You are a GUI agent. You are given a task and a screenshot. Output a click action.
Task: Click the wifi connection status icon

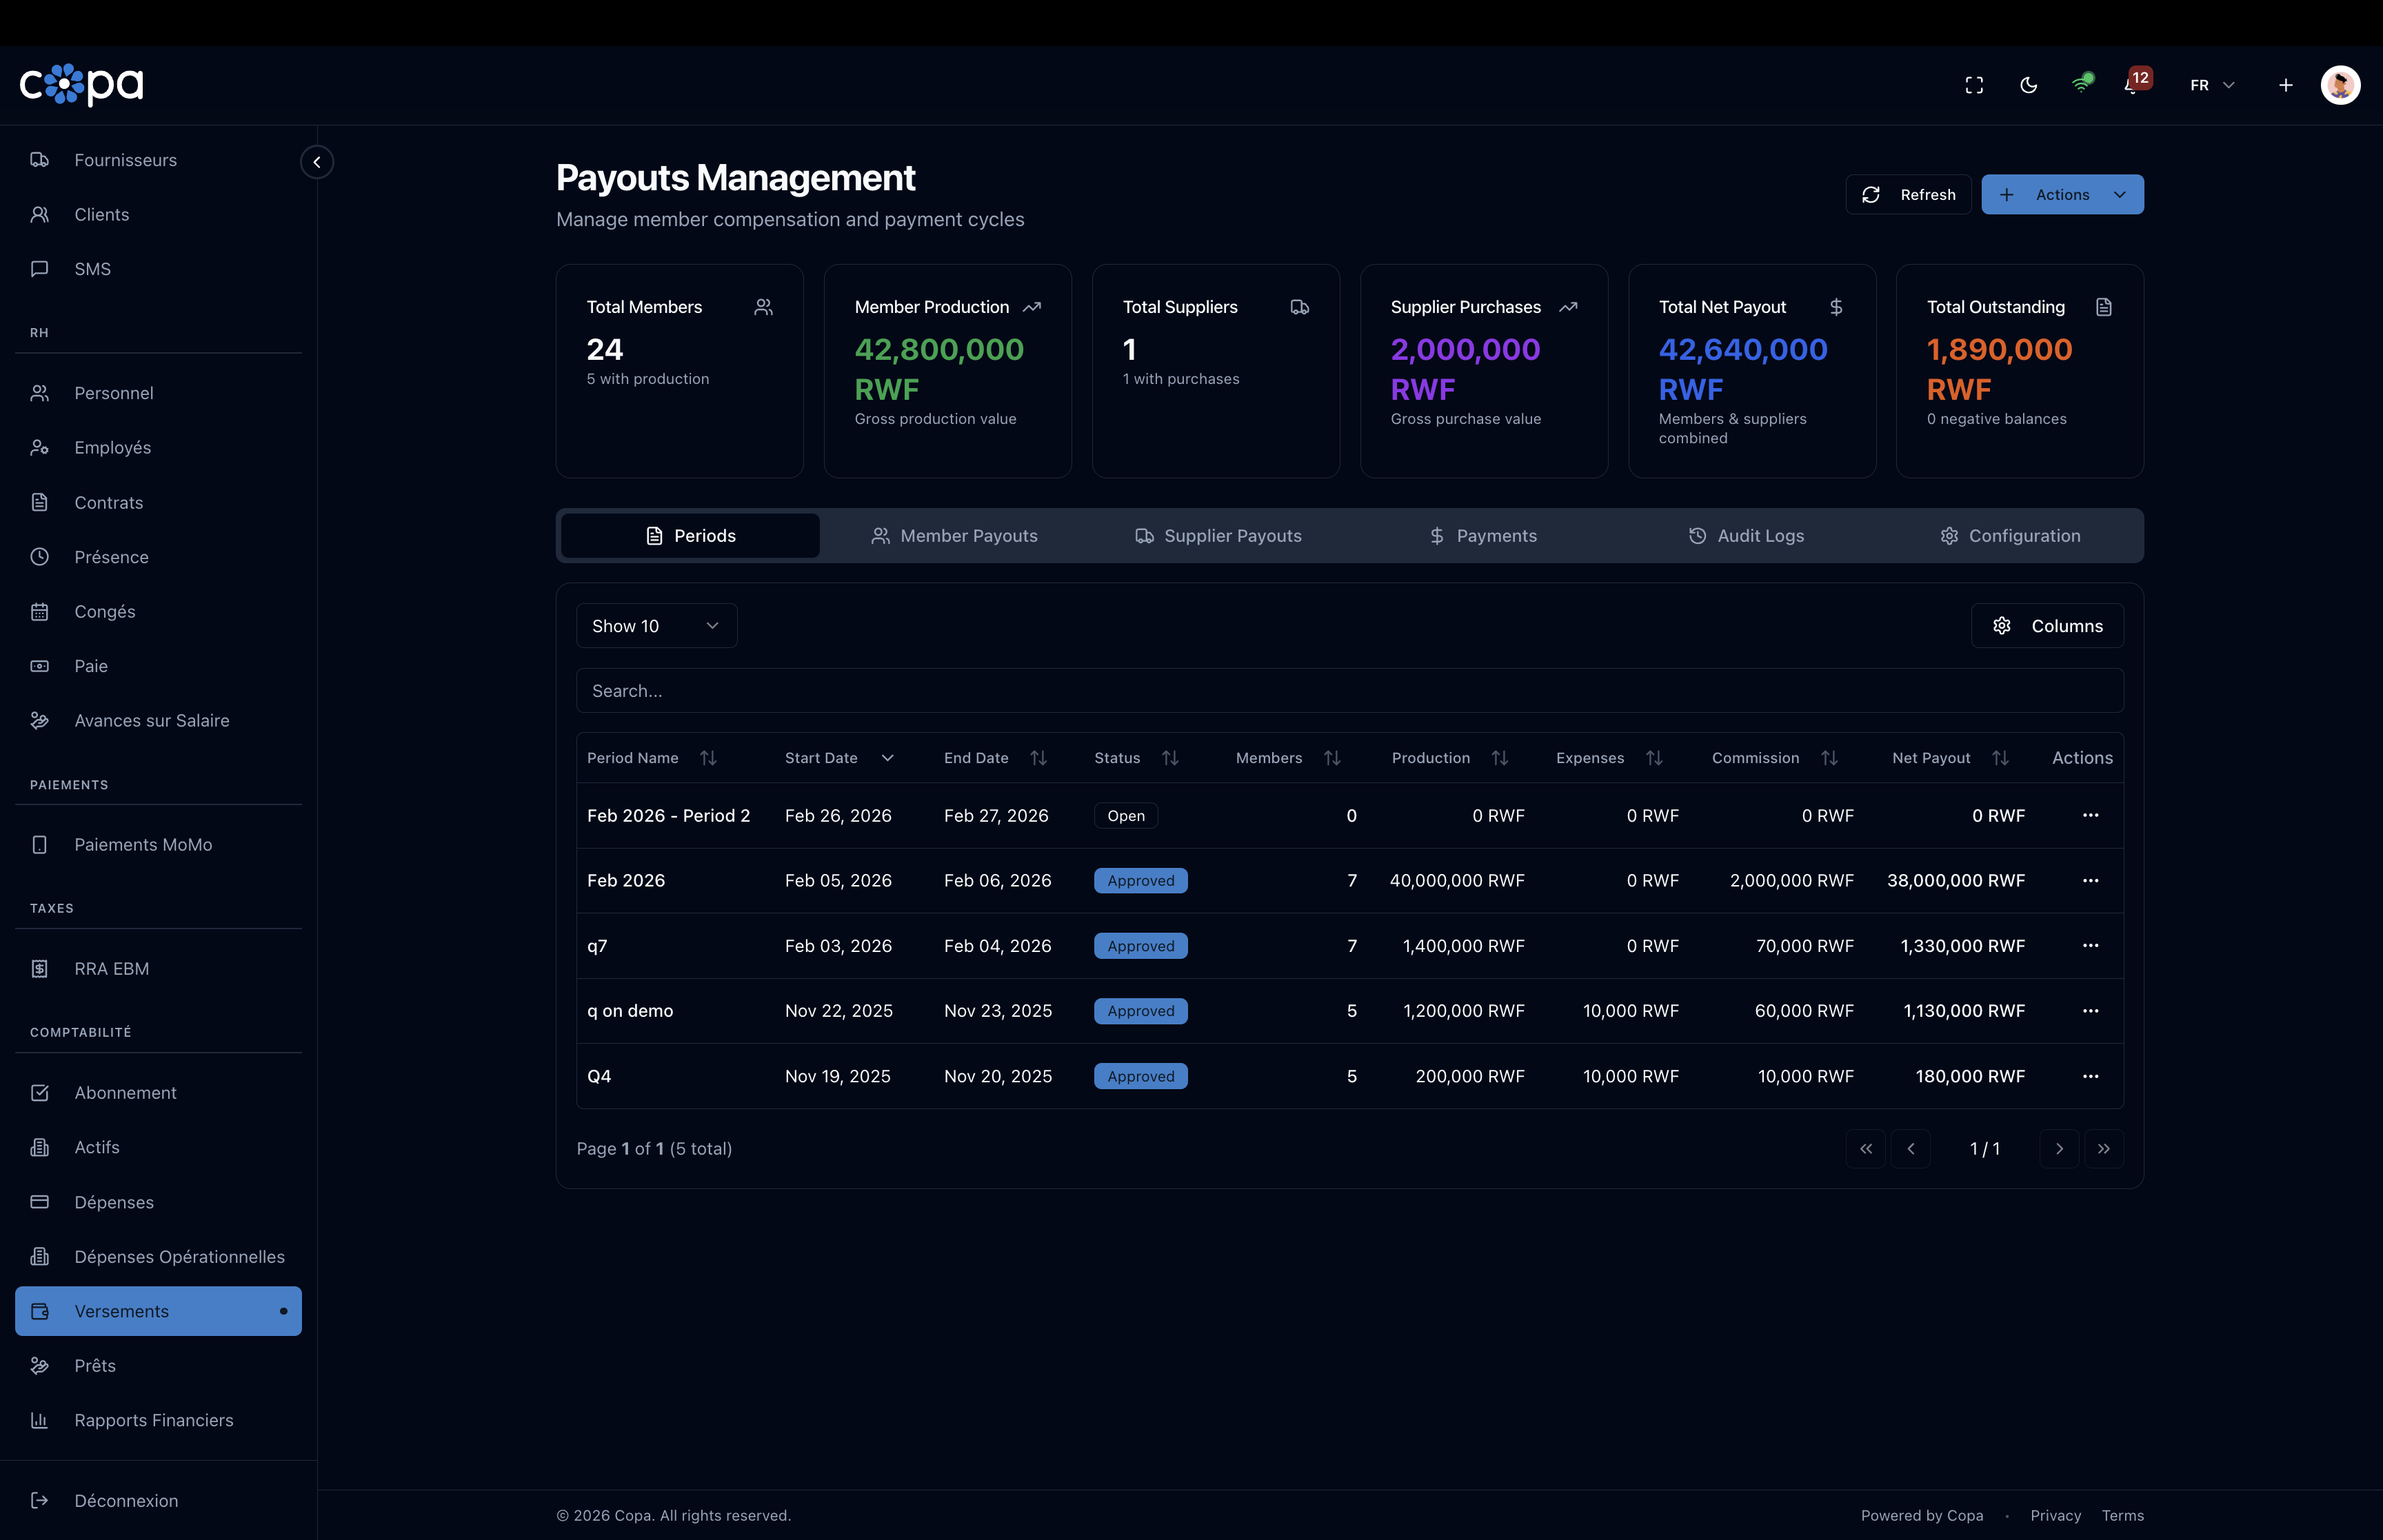coord(2081,85)
